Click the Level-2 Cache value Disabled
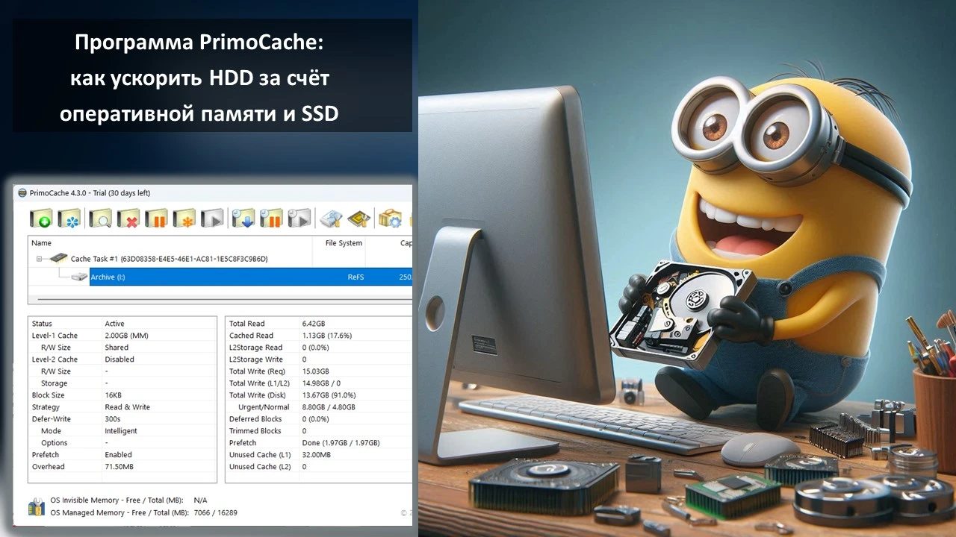956x537 pixels. [x=119, y=359]
